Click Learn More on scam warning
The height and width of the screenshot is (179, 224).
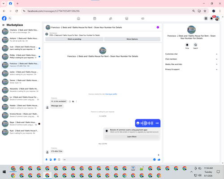click(132, 136)
